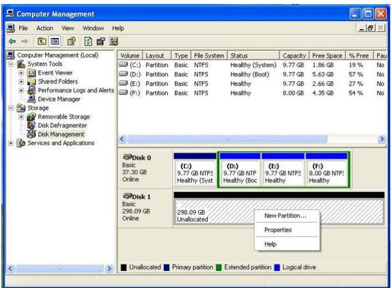Sort by the File System column header
Viewport: 391px width, 288px height.
209,56
